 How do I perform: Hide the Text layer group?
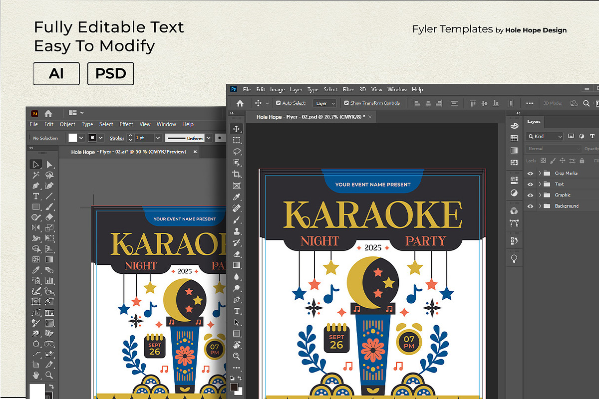(x=530, y=184)
